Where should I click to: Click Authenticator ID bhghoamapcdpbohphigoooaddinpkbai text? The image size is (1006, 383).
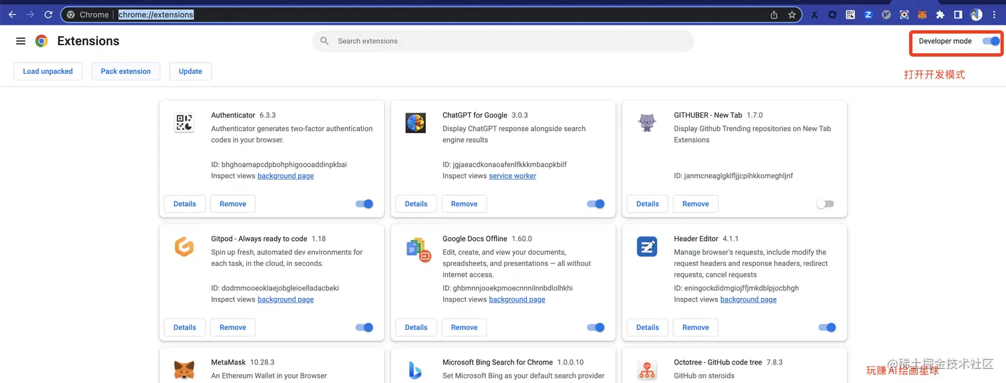279,164
